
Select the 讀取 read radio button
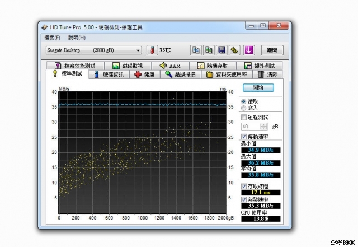[244, 101]
